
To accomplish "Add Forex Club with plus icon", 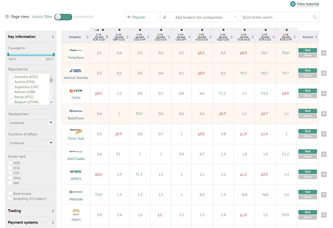I will click(x=324, y=134).
